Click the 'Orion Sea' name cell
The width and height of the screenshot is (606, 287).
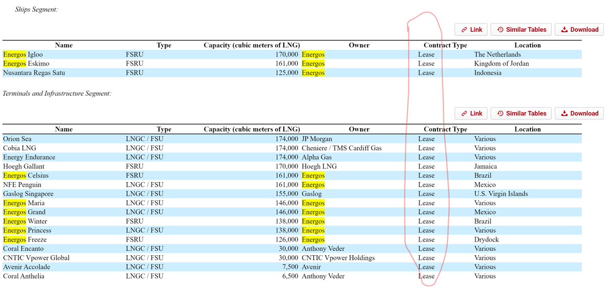click(x=17, y=139)
